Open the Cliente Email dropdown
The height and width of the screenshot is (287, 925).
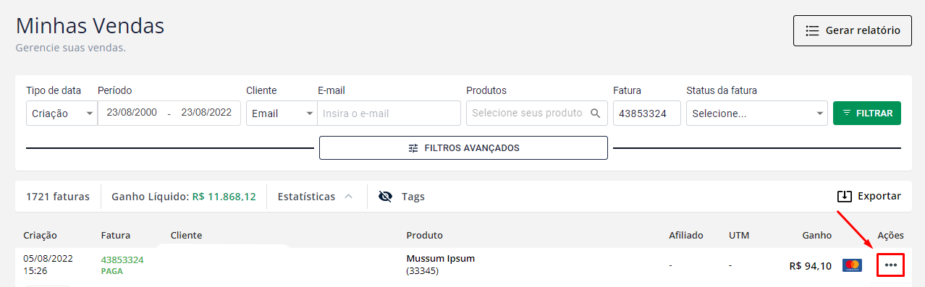click(x=281, y=113)
